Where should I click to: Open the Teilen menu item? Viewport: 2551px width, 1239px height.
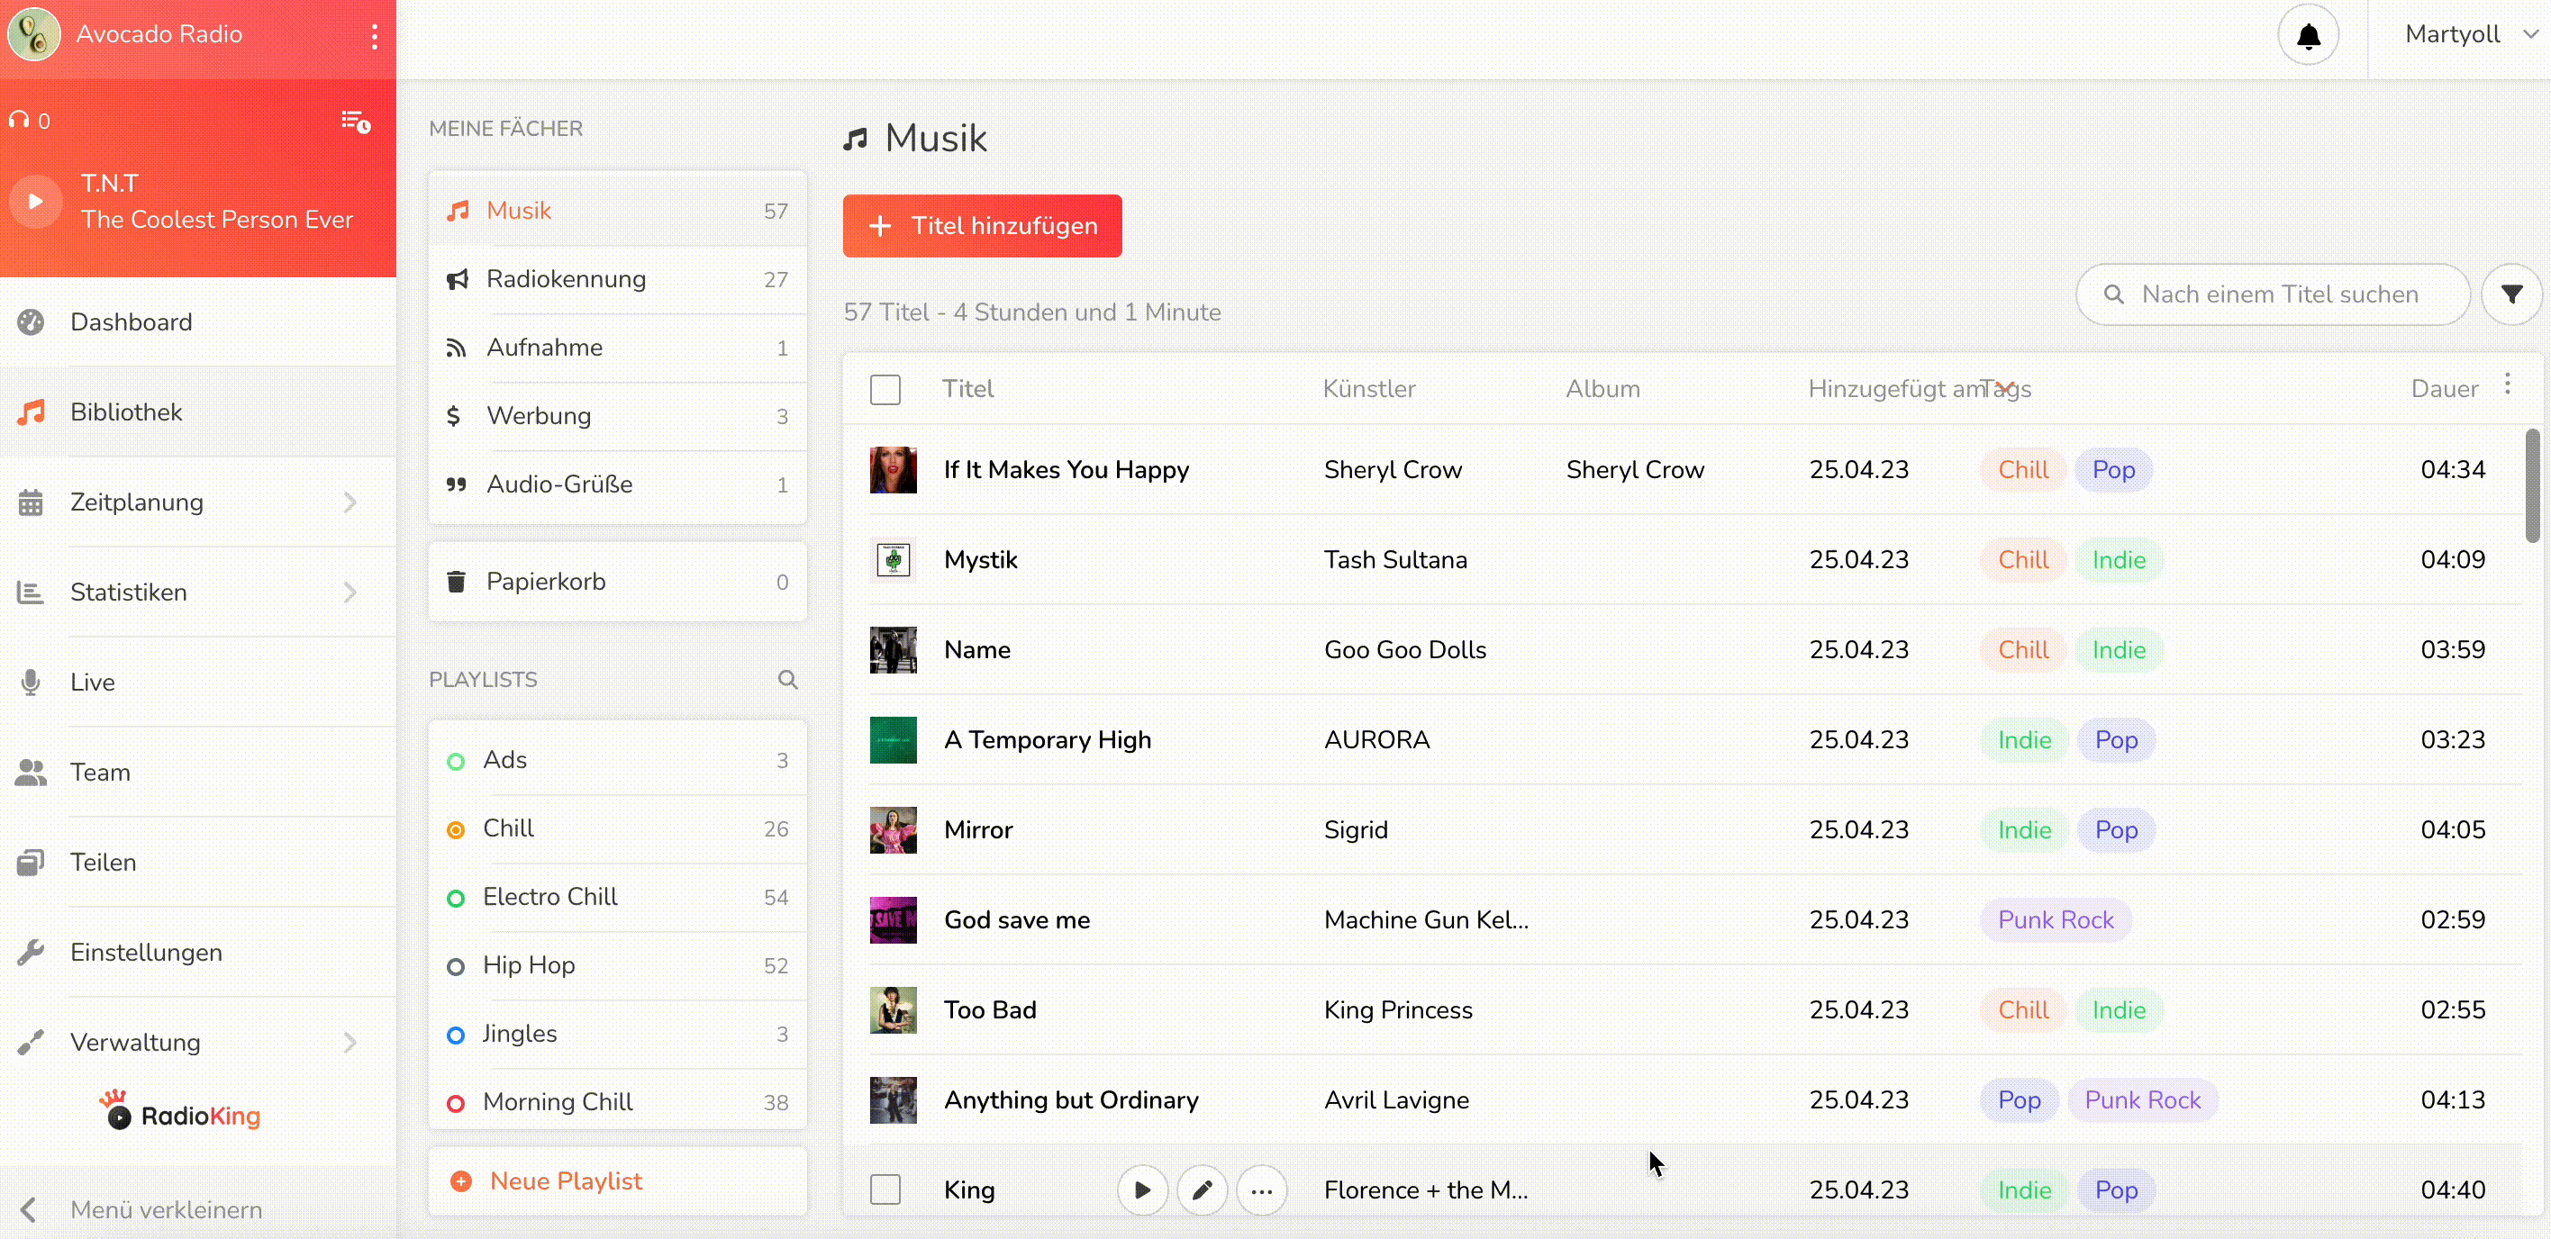pyautogui.click(x=198, y=863)
